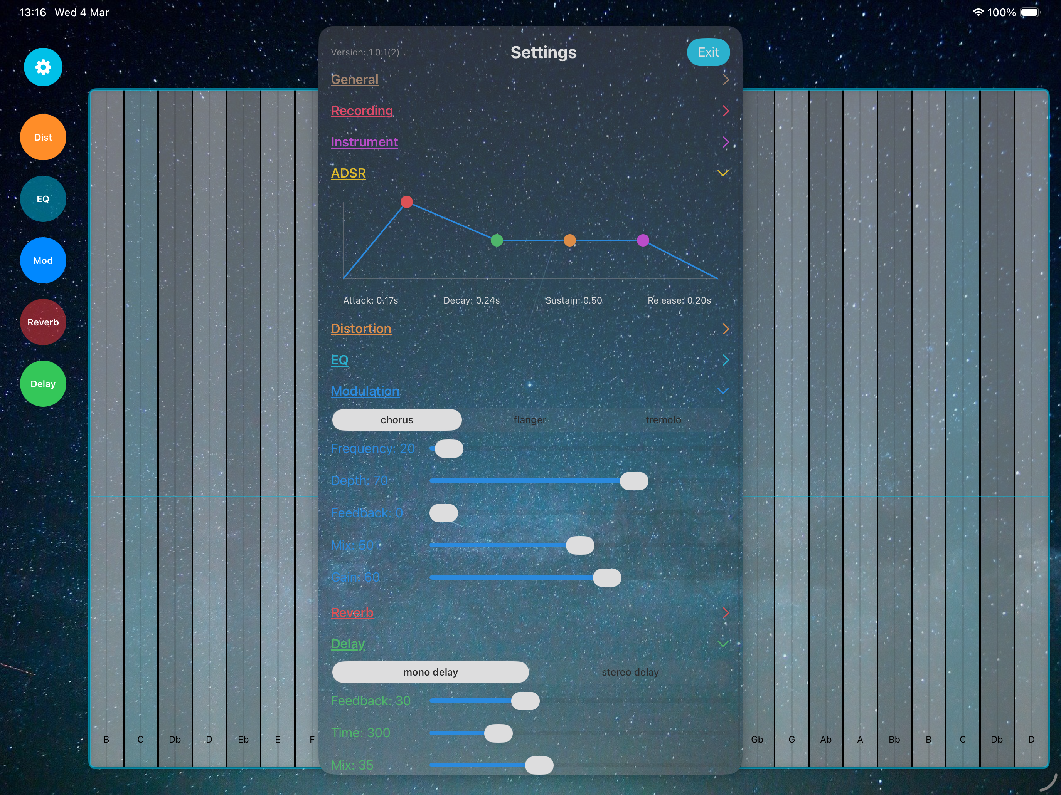The width and height of the screenshot is (1061, 795).
Task: Collapse the Modulation section chevron
Action: point(723,391)
